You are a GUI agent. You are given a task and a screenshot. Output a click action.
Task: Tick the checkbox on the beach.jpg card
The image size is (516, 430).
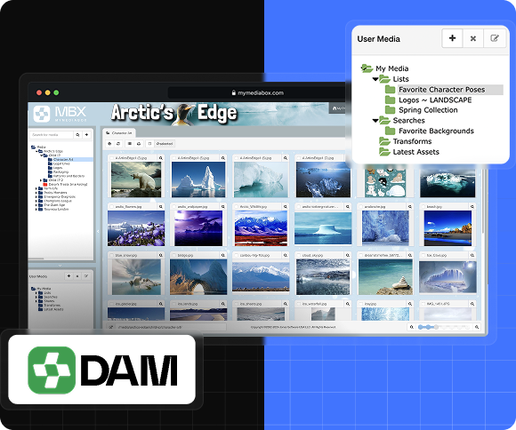click(423, 207)
